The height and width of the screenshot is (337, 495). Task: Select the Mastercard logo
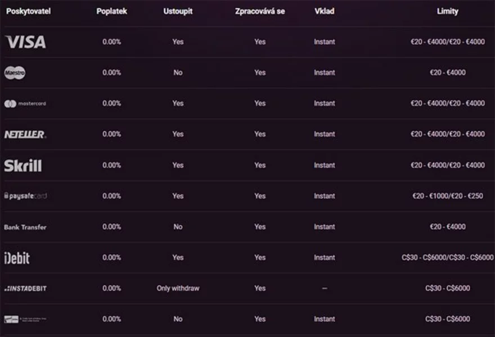pyautogui.click(x=25, y=103)
